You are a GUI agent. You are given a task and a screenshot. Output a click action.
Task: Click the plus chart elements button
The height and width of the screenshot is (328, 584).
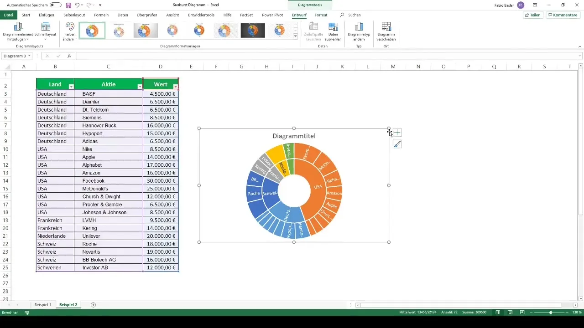click(397, 133)
